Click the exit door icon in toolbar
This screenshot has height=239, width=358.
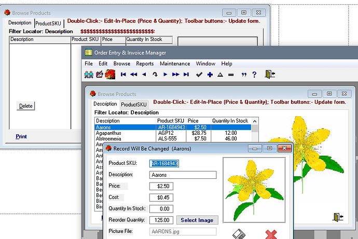coord(270,74)
